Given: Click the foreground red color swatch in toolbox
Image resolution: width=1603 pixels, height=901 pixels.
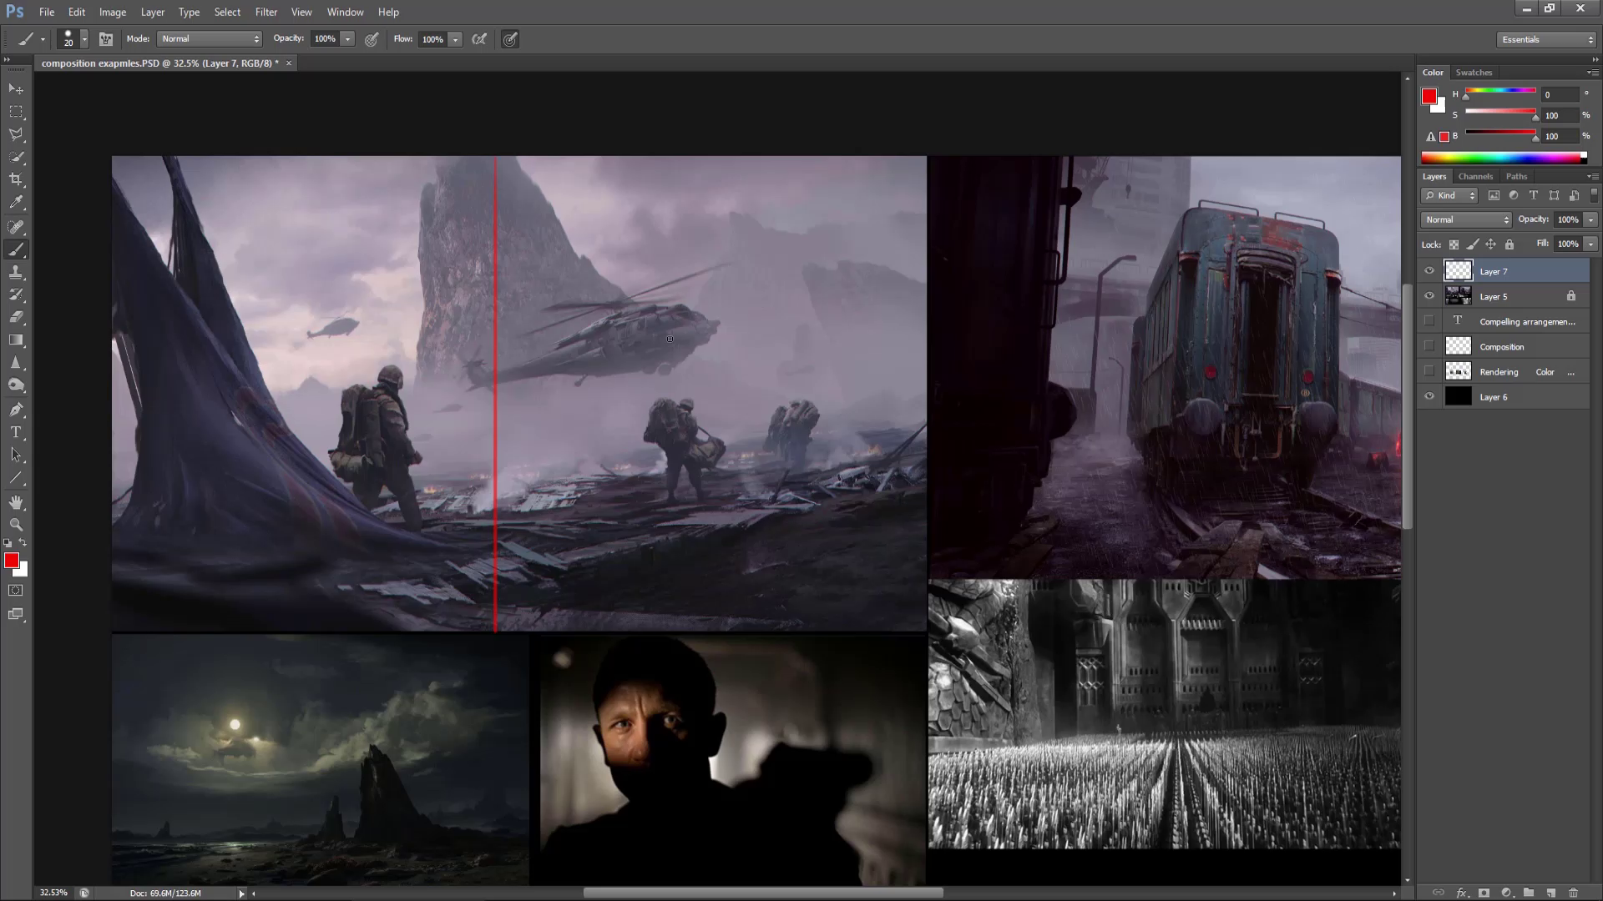Looking at the screenshot, I should pos(12,561).
